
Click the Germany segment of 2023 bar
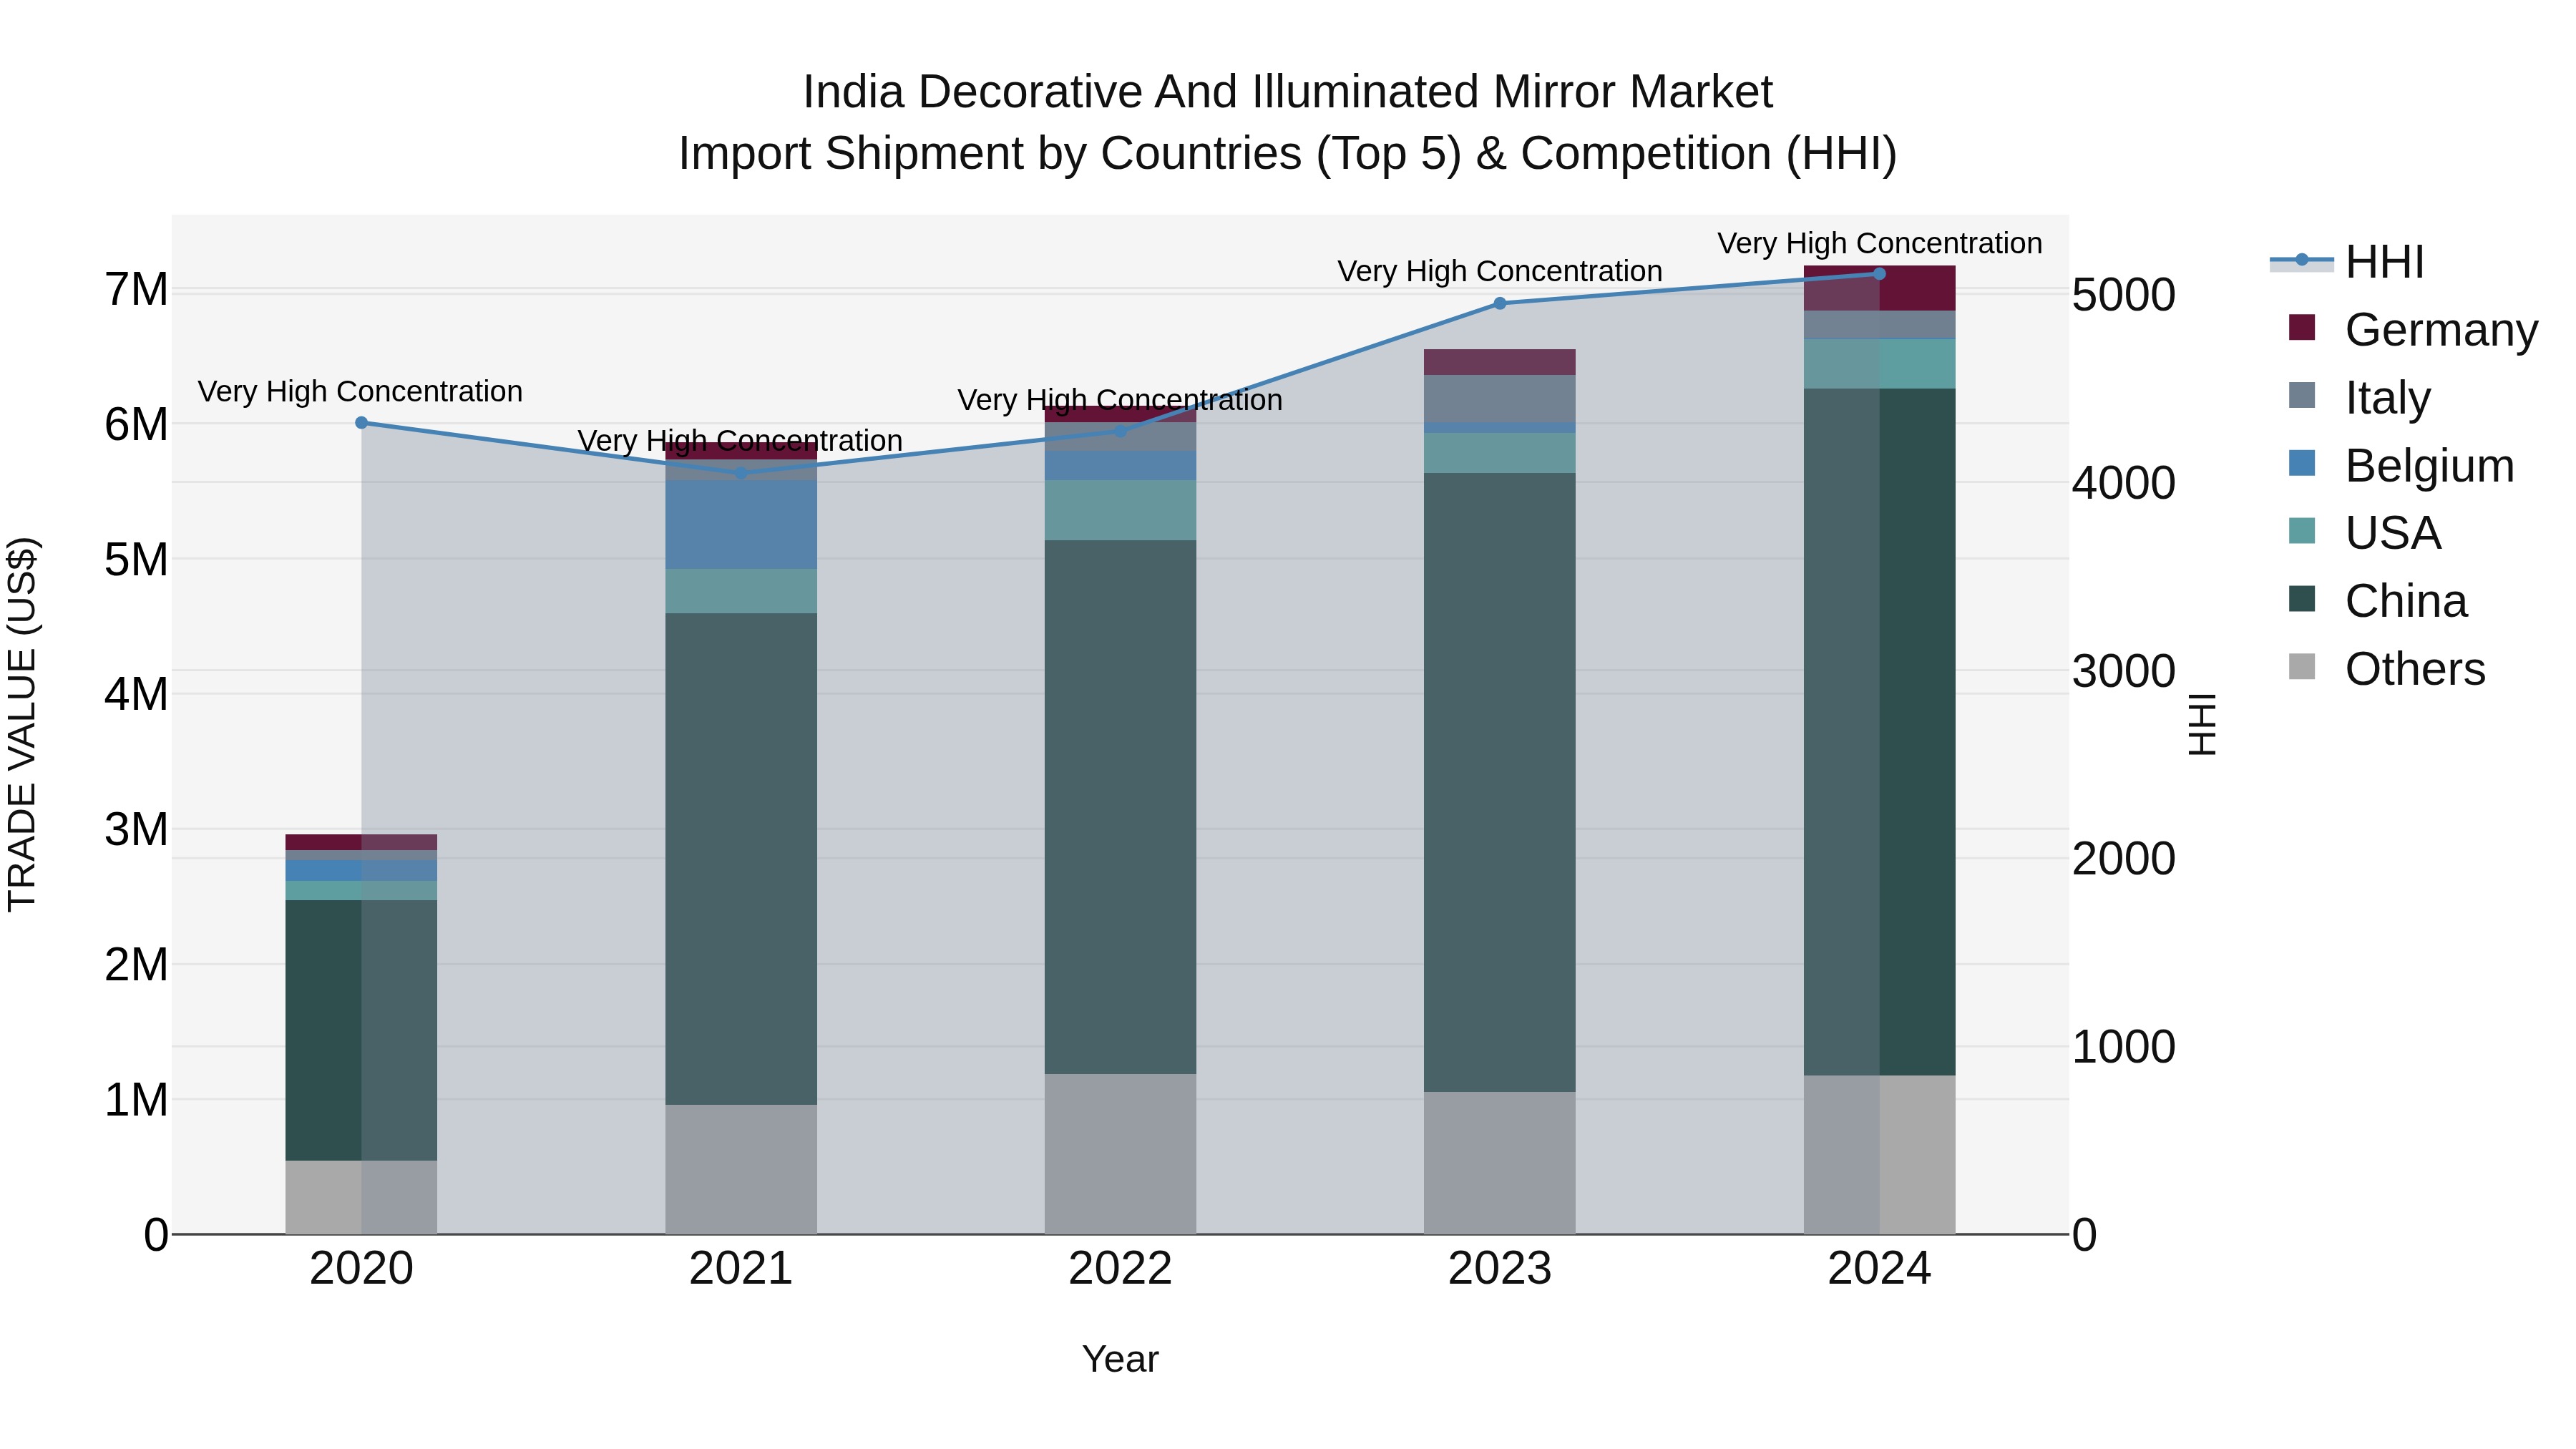tap(1500, 362)
